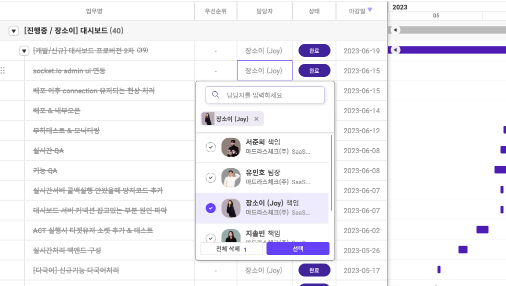The width and height of the screenshot is (506, 286).
Task: Click the due date 2023-06-19
Action: [x=362, y=51]
